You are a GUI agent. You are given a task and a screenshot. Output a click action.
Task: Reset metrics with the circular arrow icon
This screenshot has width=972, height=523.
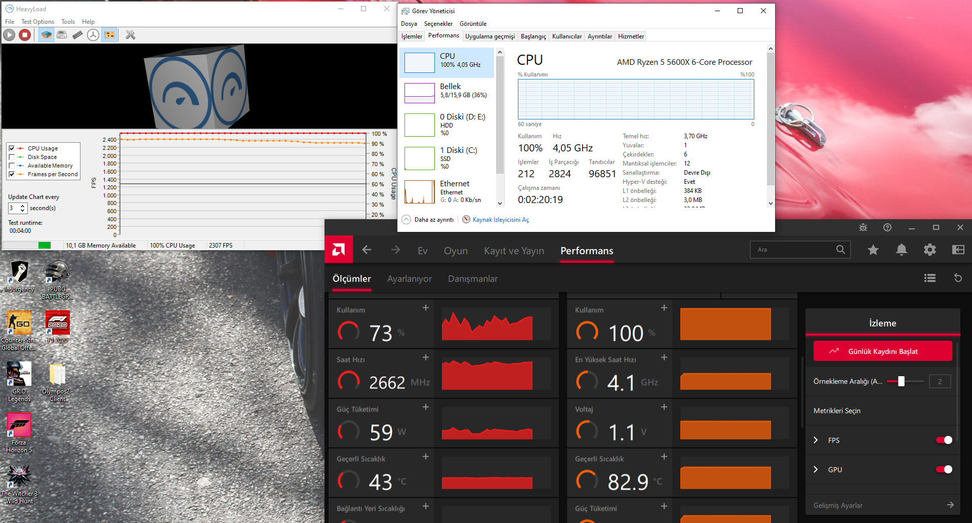tap(958, 278)
